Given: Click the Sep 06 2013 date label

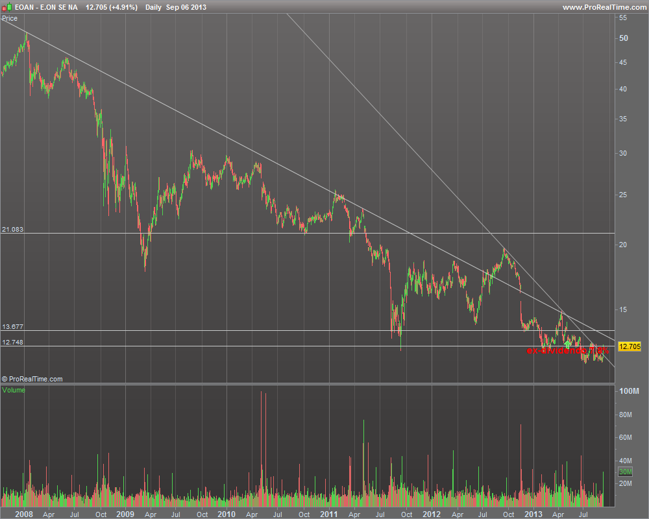Looking at the screenshot, I should (186, 7).
